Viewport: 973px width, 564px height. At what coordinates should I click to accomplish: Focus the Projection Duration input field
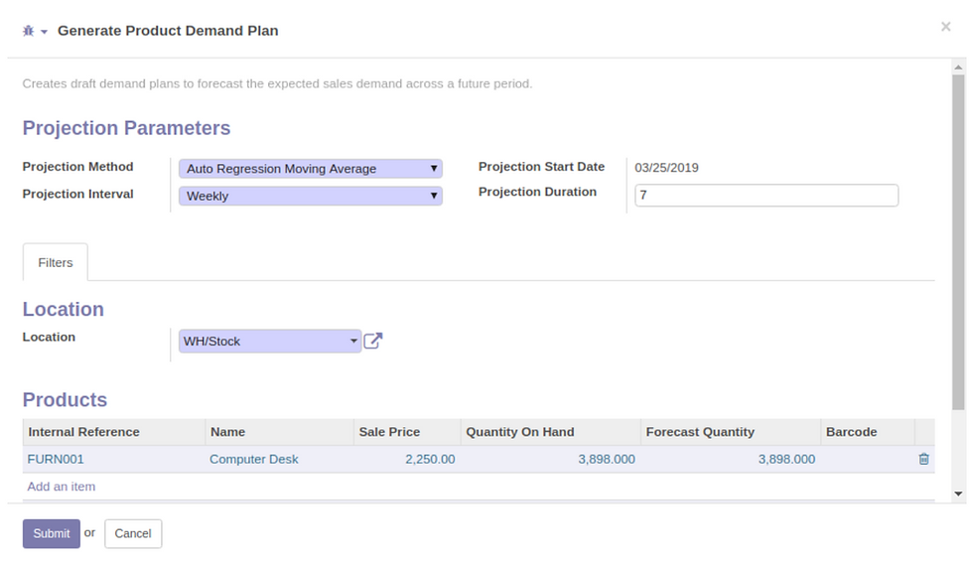click(766, 195)
